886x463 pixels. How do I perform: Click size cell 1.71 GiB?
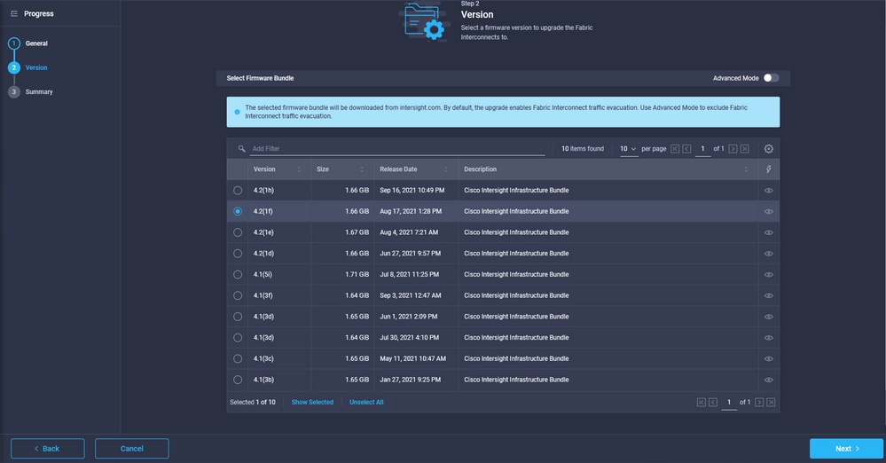tap(357, 274)
